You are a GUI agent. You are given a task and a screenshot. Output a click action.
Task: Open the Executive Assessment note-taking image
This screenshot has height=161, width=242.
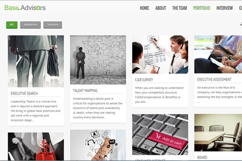[218, 54]
